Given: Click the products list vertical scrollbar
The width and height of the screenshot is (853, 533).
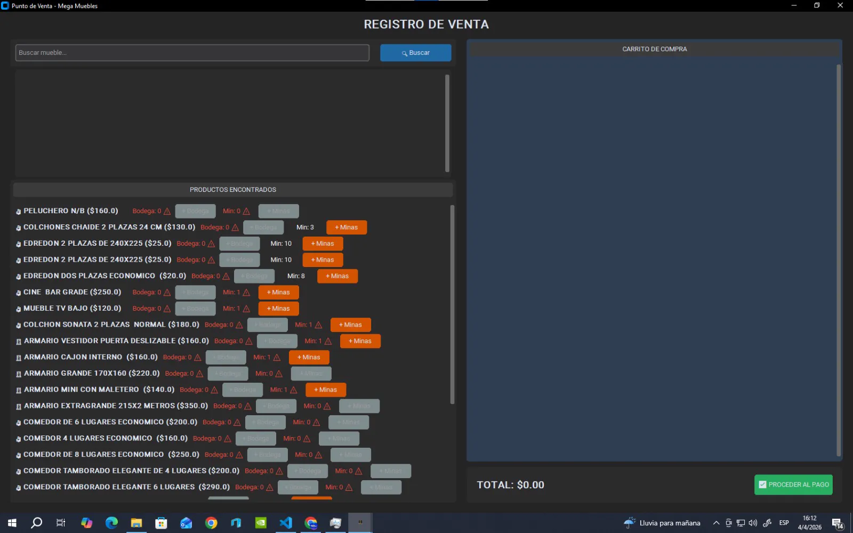Looking at the screenshot, I should (452, 304).
